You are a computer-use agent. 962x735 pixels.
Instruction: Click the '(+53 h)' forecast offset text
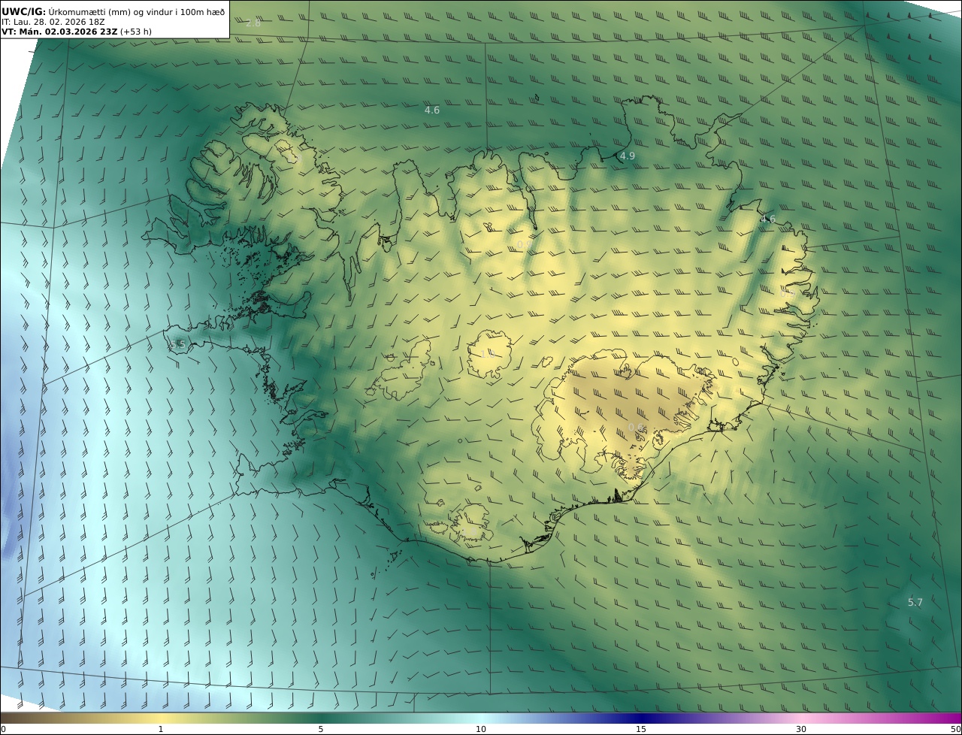136,32
